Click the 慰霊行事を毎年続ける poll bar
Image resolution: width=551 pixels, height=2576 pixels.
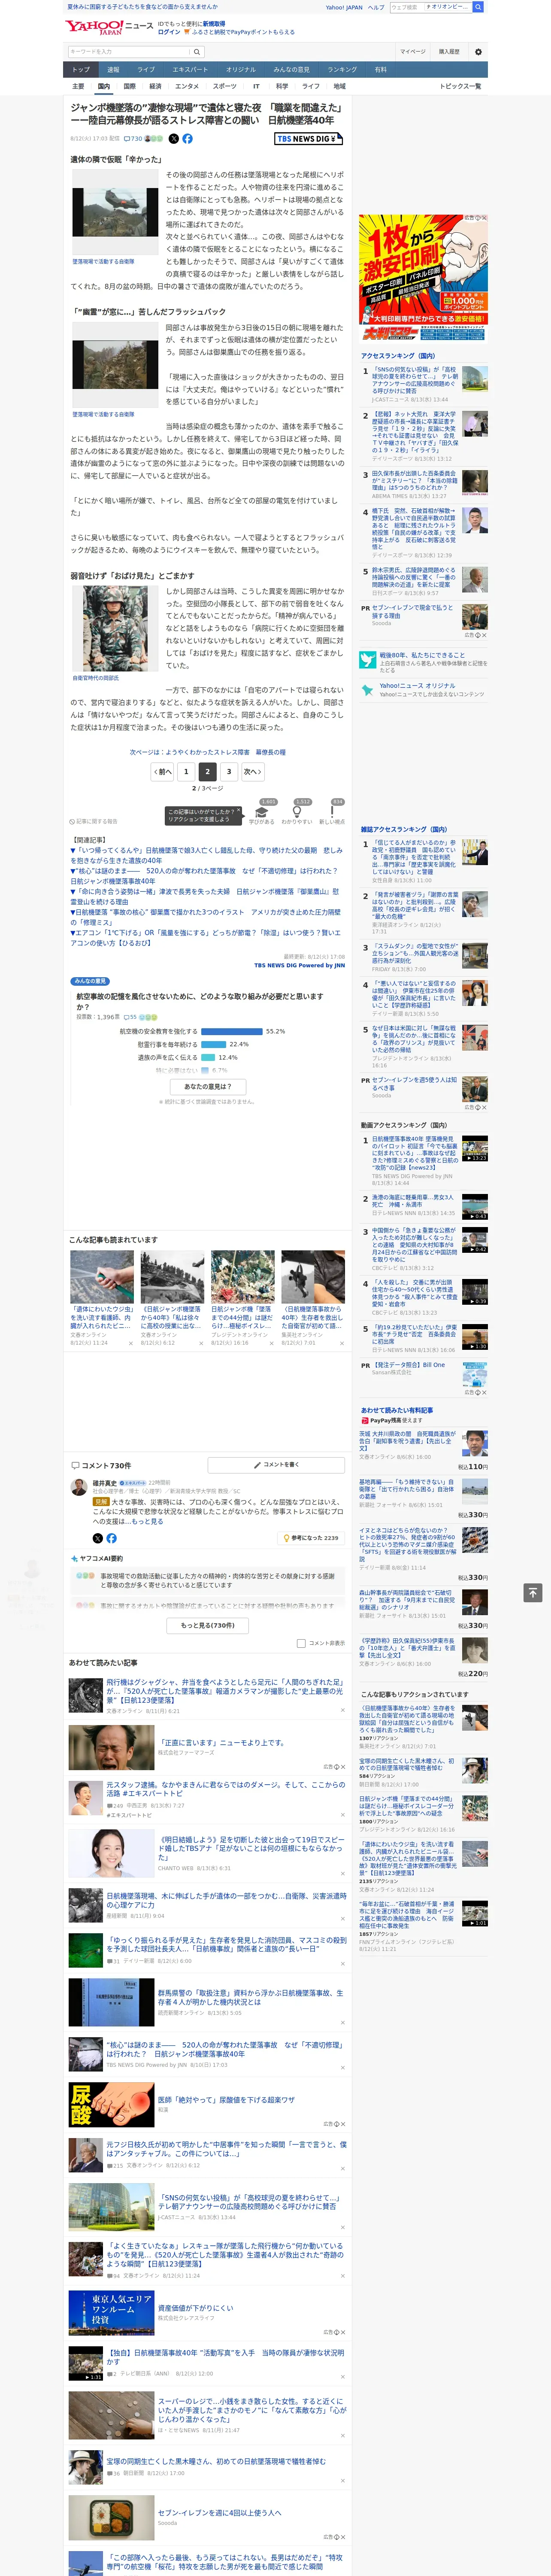[x=214, y=1044]
